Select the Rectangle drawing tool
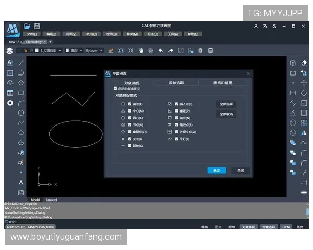The height and width of the screenshot is (250, 313). coord(21,93)
